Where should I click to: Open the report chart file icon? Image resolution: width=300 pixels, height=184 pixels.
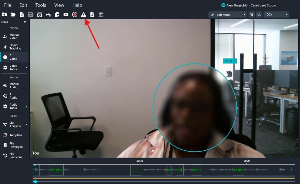(92, 15)
